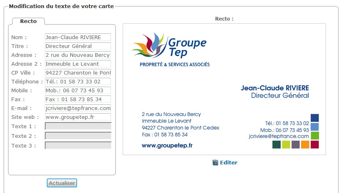
Task: Focus the Titre field with Directeur Général
Action: (78, 46)
